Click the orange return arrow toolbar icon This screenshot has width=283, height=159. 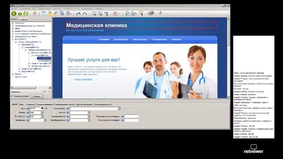(35, 14)
